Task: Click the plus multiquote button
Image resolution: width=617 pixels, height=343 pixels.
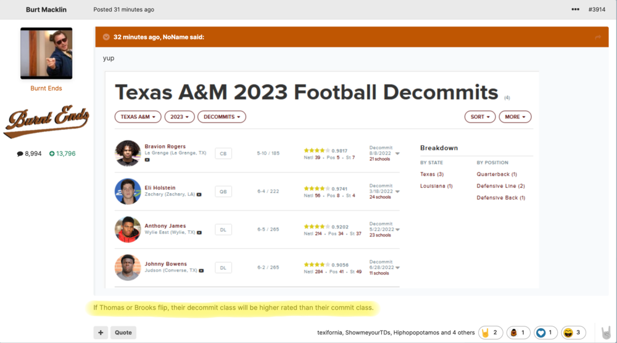Action: pyautogui.click(x=101, y=333)
